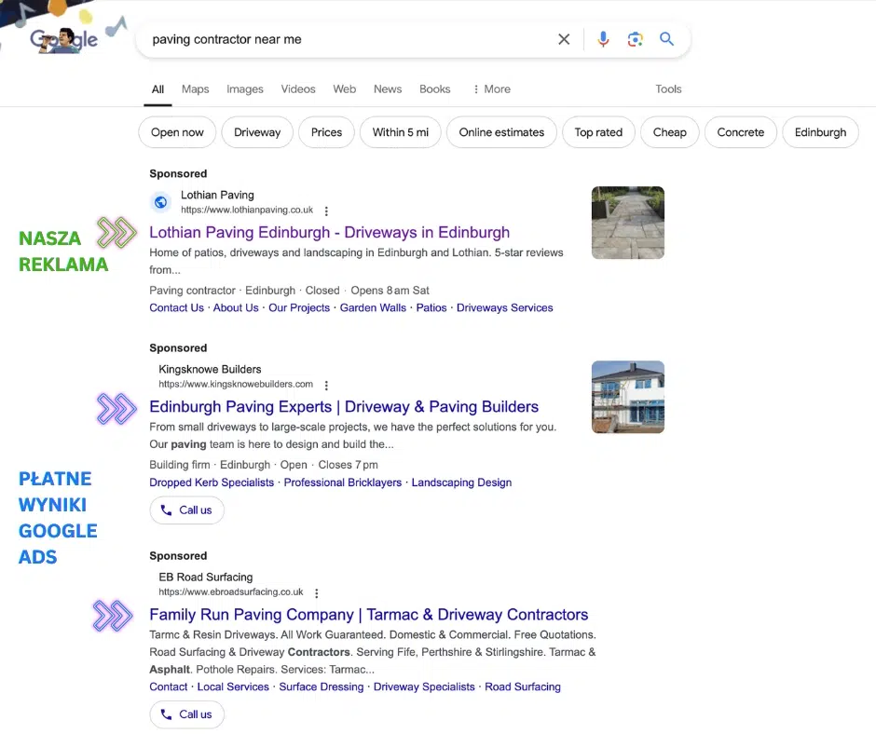This screenshot has height=734, width=876.
Task: Open the white house thumbnail image
Action: pyautogui.click(x=628, y=397)
